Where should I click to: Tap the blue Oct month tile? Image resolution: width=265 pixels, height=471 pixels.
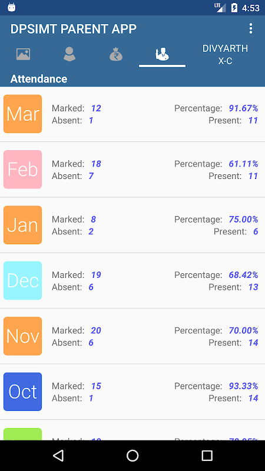tap(22, 392)
